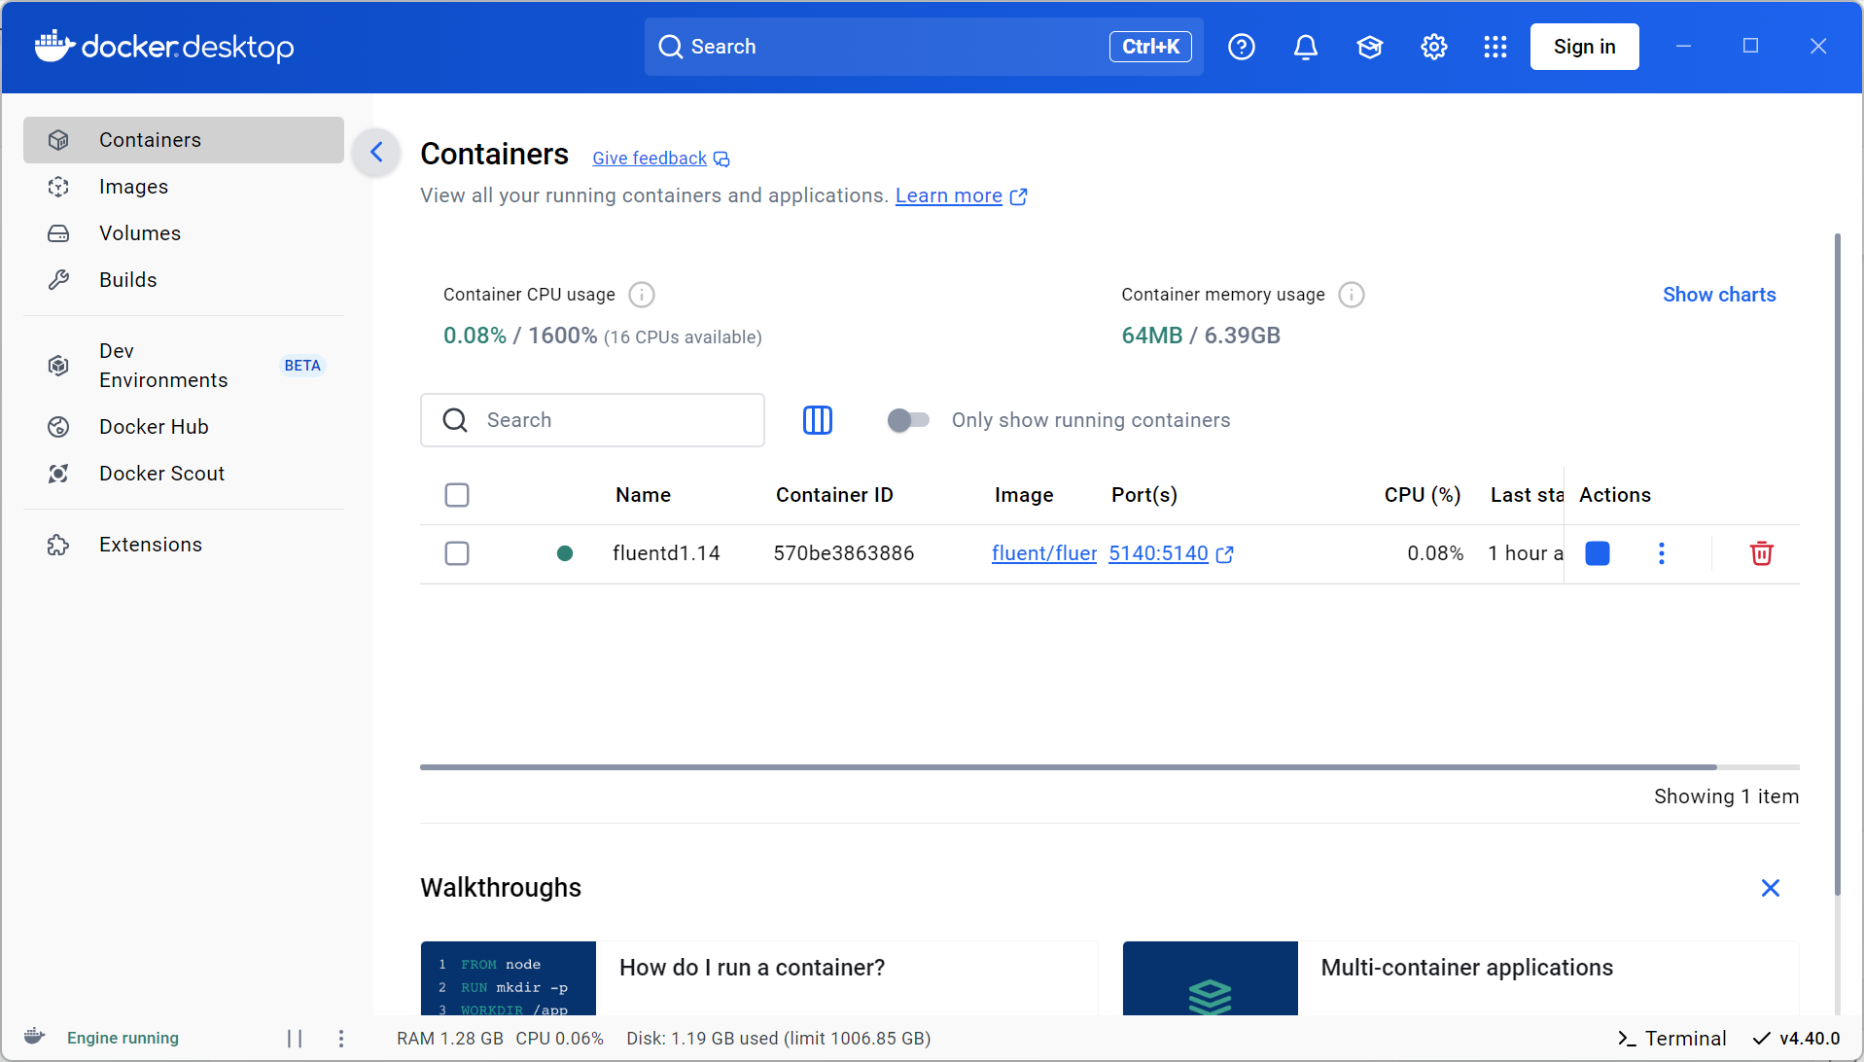Collapse the sidebar with the back chevron
This screenshot has height=1062, width=1864.
377,152
